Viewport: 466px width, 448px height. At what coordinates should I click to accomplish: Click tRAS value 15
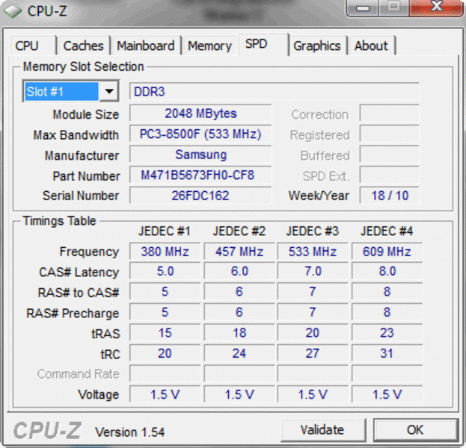(165, 332)
